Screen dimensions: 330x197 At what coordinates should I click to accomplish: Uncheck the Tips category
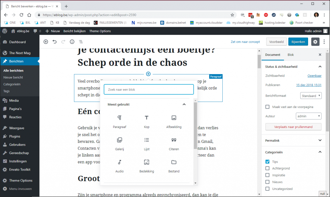267,162
